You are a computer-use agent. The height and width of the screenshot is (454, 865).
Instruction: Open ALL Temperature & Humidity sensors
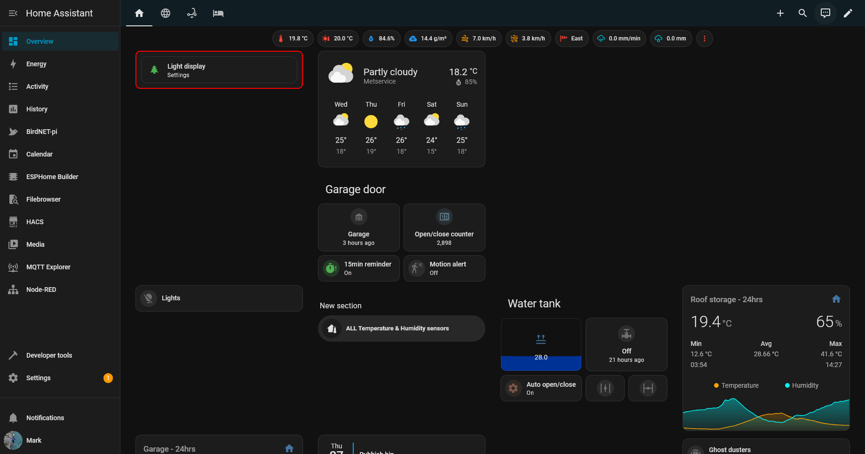(402, 329)
